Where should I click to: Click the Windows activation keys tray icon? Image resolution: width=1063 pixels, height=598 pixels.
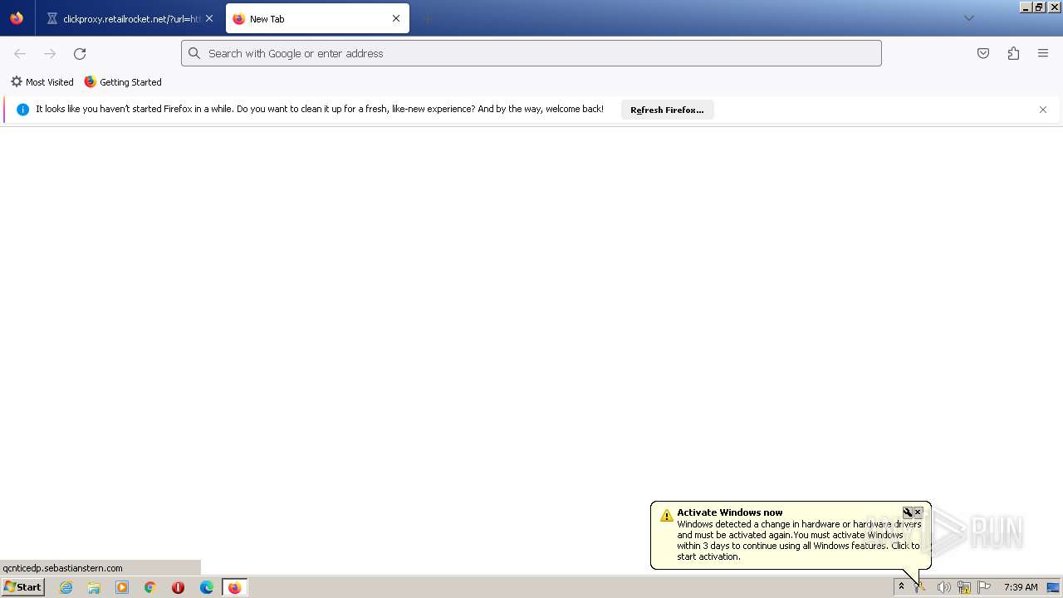click(920, 587)
